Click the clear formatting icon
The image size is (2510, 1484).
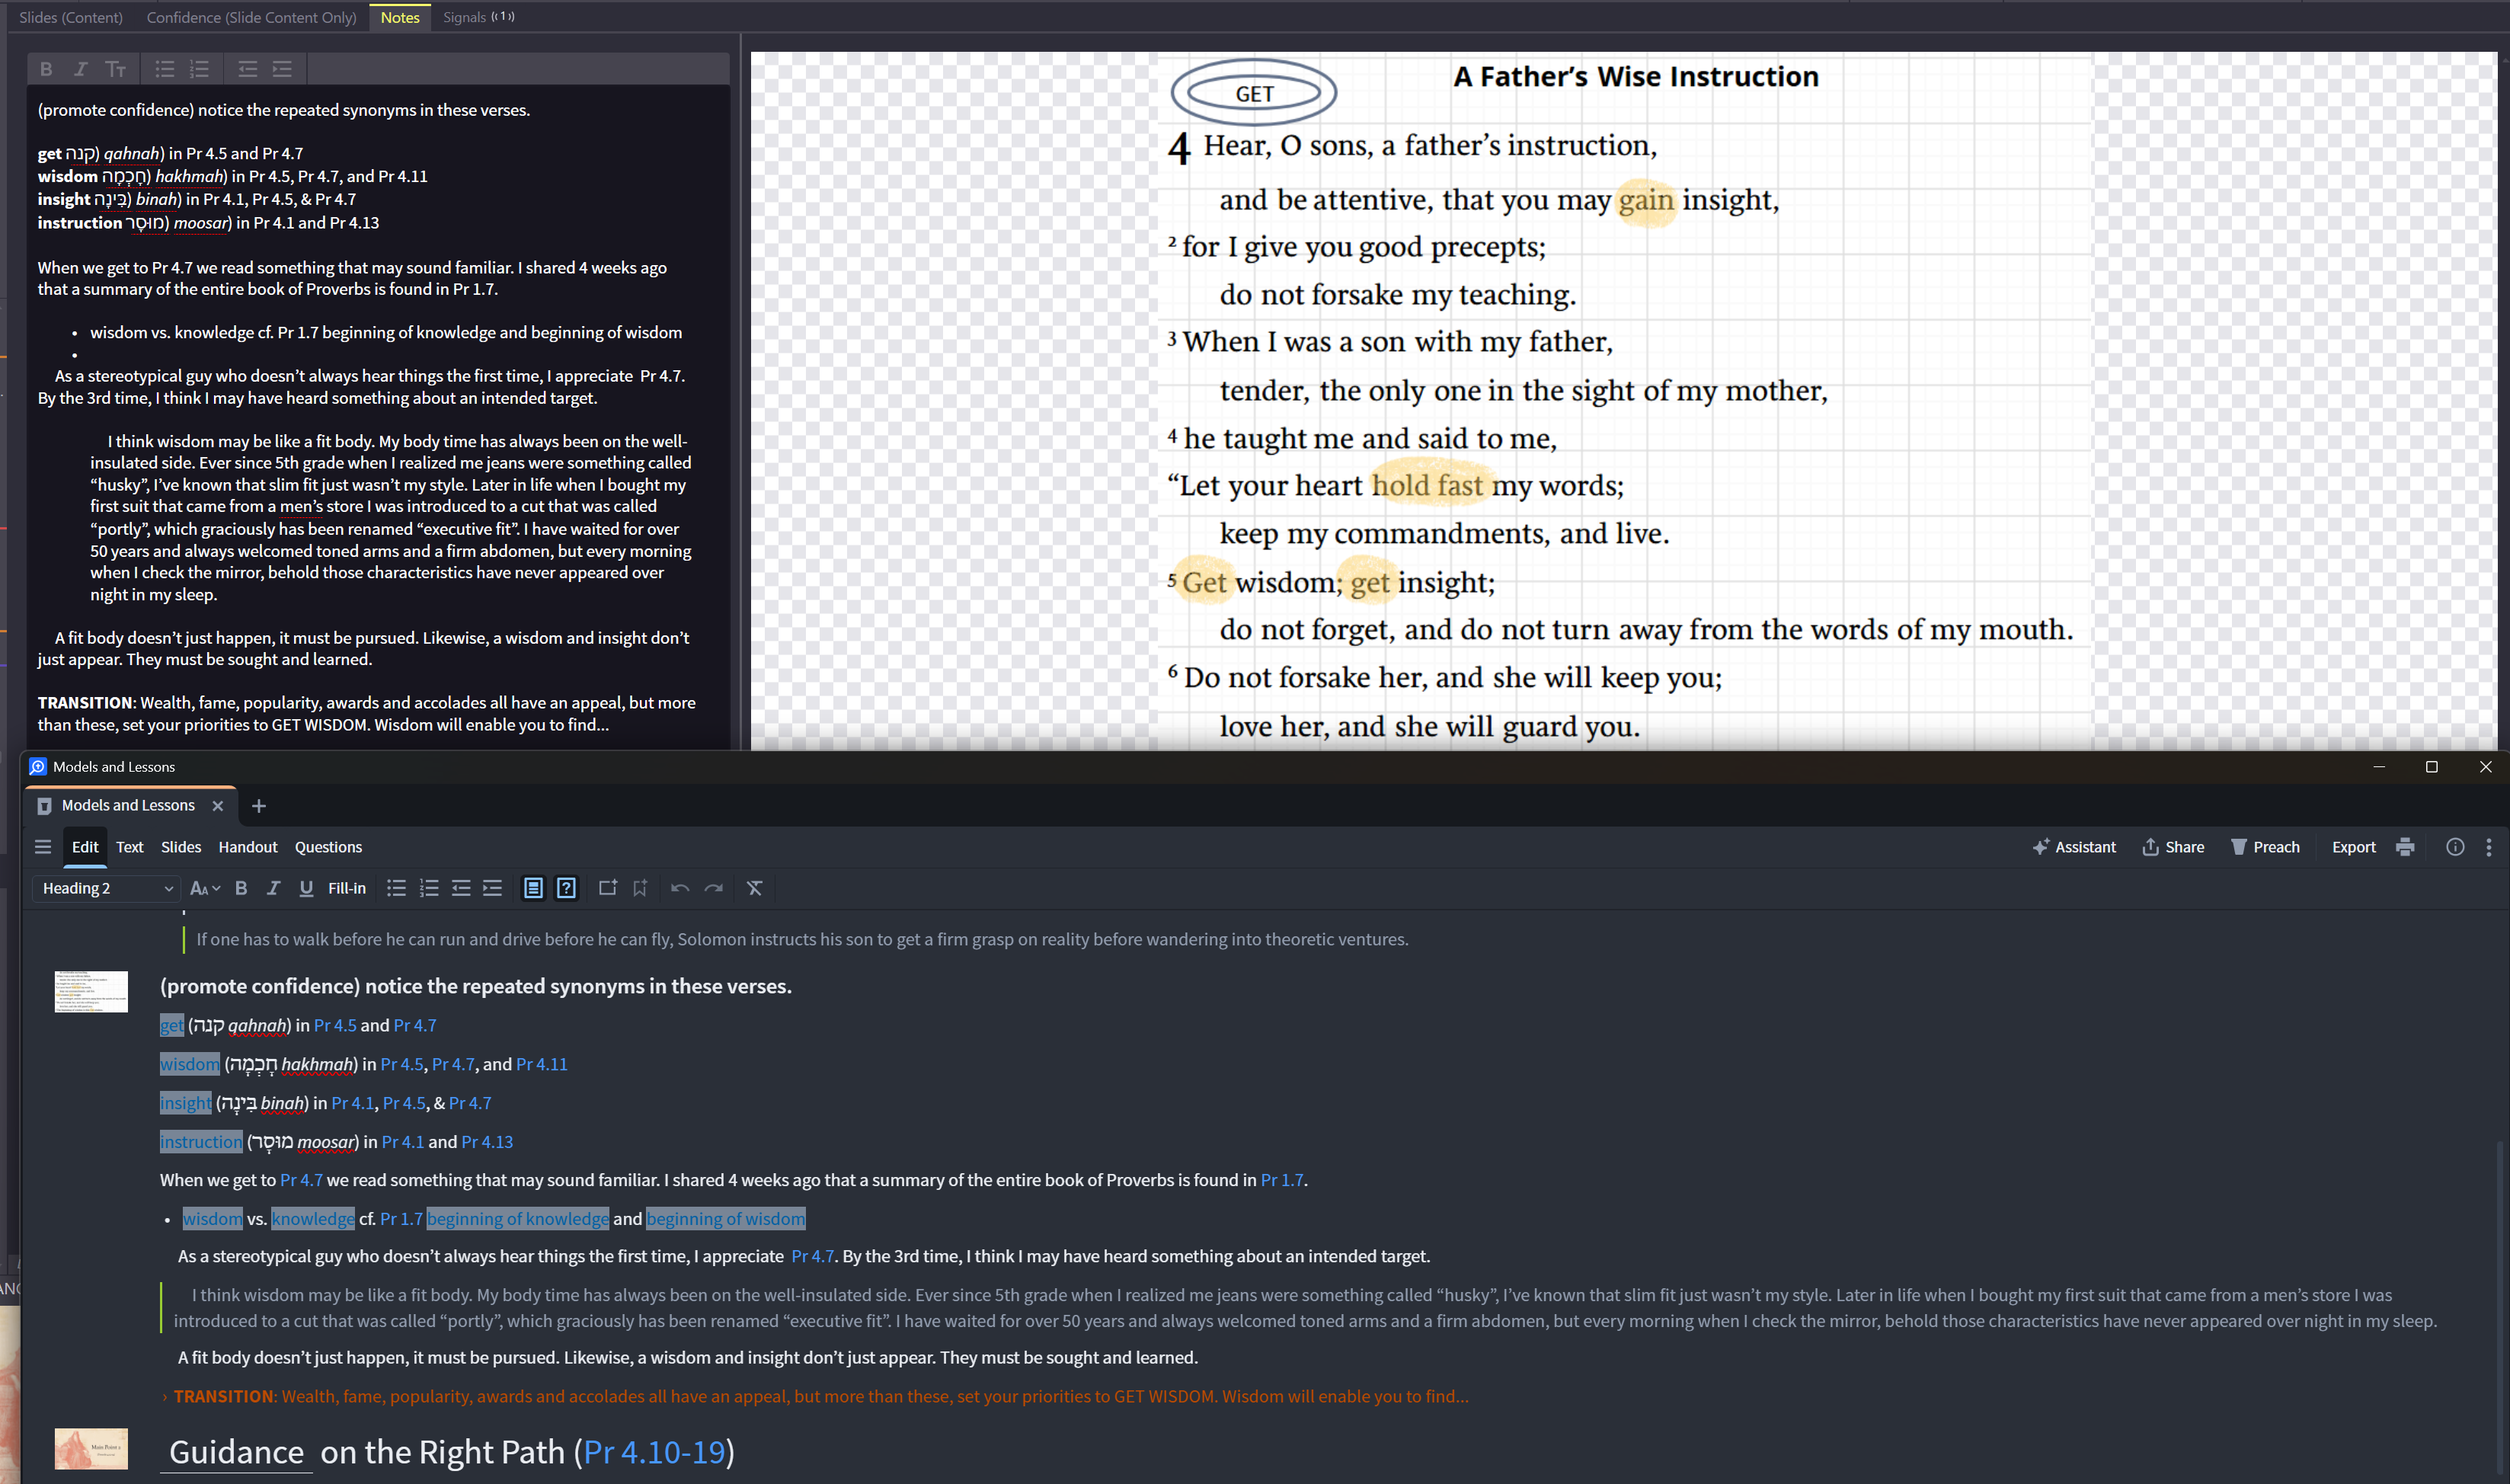pyautogui.click(x=754, y=888)
